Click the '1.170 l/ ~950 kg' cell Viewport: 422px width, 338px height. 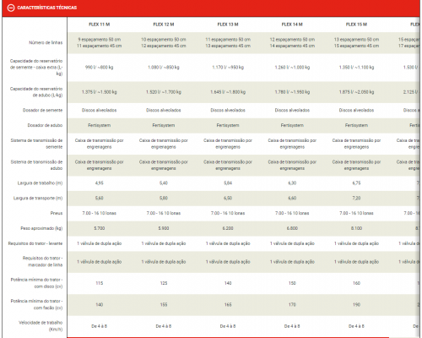(228, 68)
